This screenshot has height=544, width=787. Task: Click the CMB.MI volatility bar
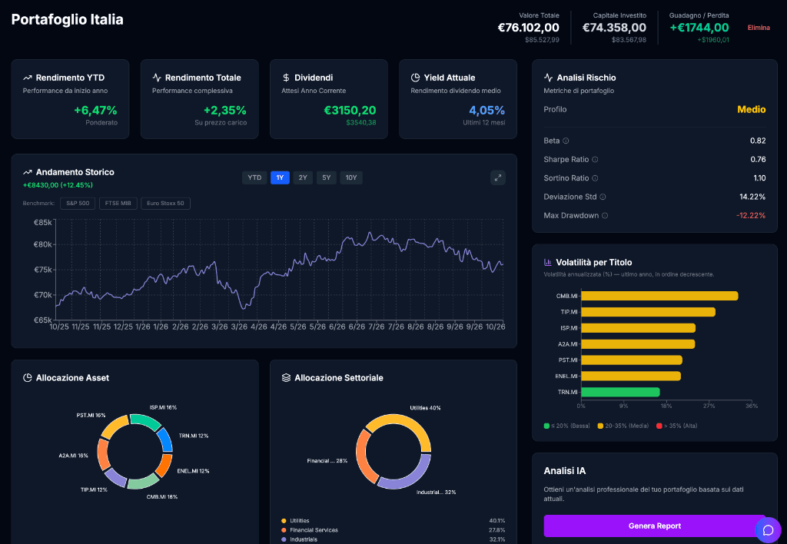659,296
